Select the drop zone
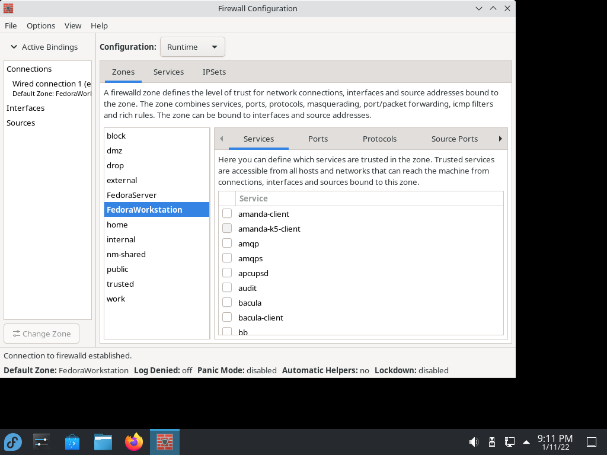Screen dimensions: 607x455 156,165
